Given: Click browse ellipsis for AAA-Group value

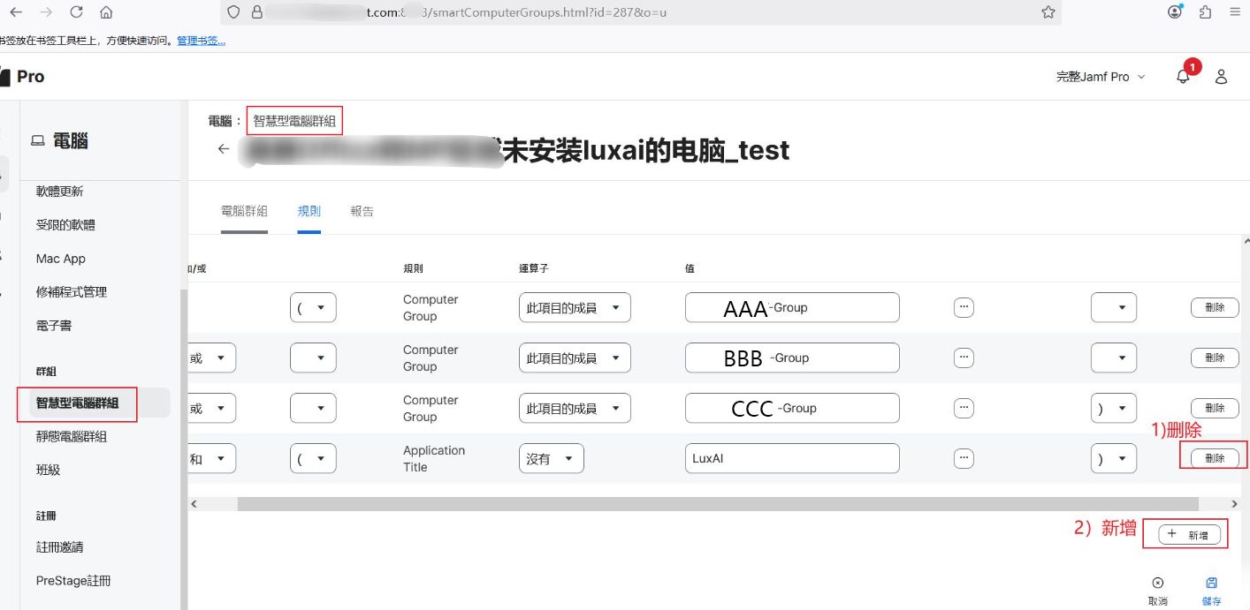Looking at the screenshot, I should [964, 307].
